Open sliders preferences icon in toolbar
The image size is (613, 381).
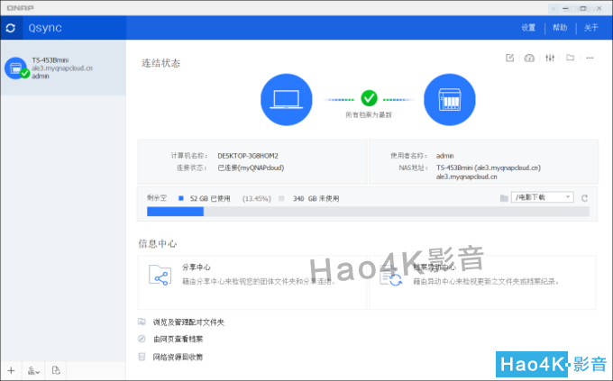(x=550, y=58)
